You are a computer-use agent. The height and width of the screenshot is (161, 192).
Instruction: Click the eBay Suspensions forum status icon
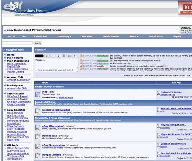point(38,146)
